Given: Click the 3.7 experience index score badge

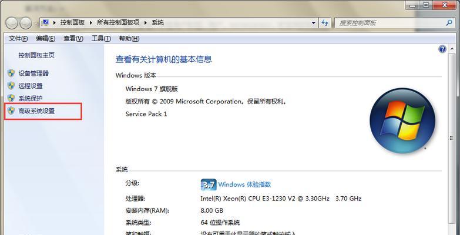Looking at the screenshot, I should [209, 184].
